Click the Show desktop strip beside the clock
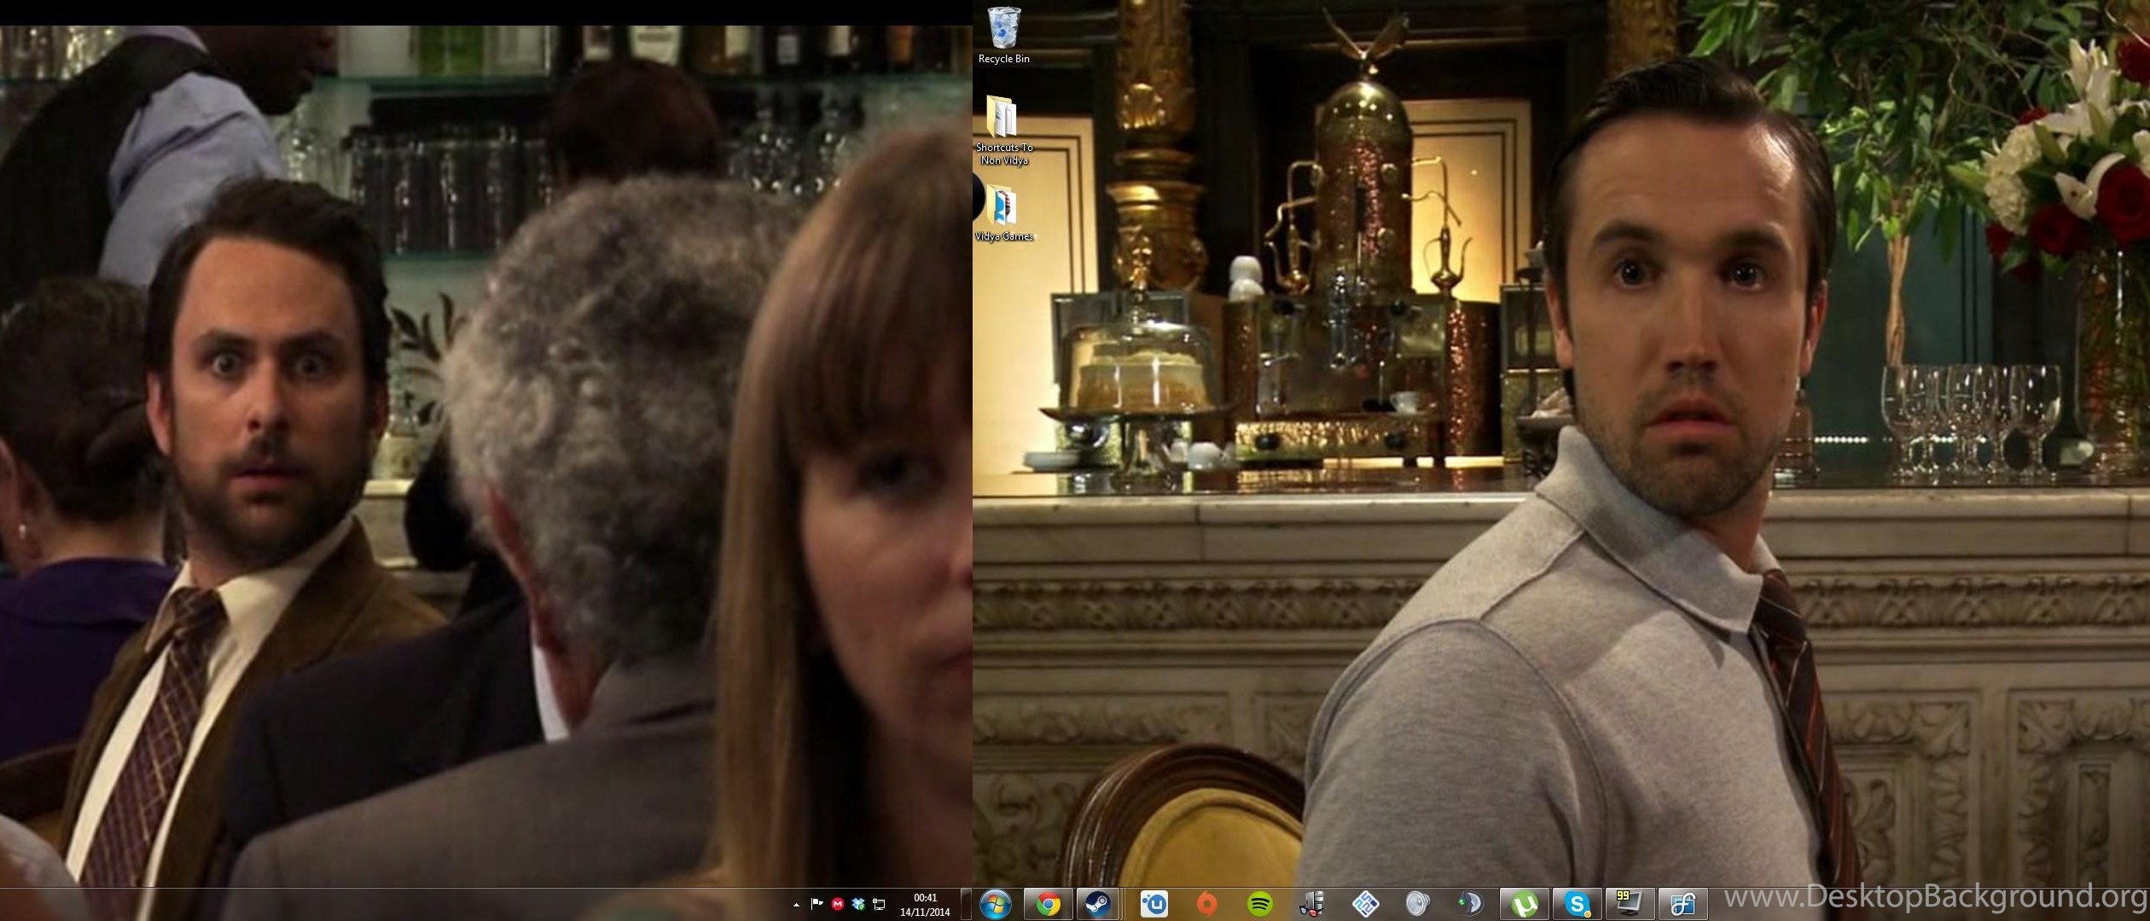Image resolution: width=2150 pixels, height=921 pixels. click(967, 905)
